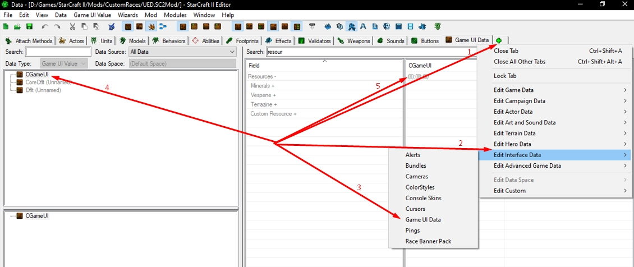Select the highlighted Data module icon
Viewport: 634px width, 267px height.
[351, 27]
